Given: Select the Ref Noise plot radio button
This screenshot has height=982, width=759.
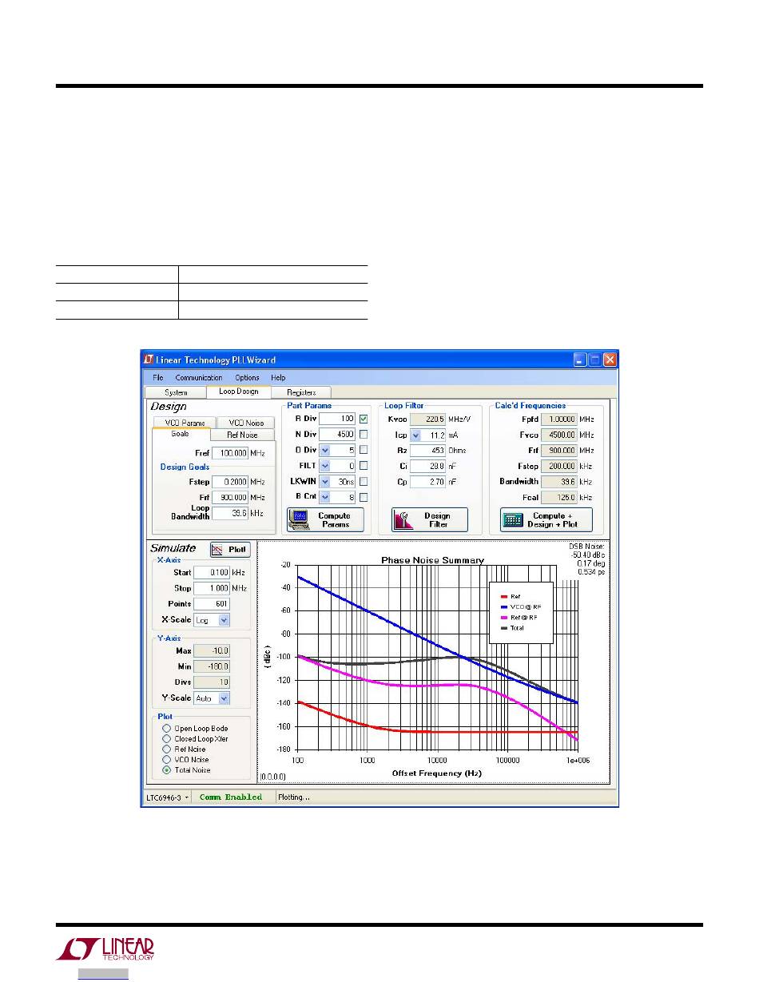Looking at the screenshot, I should click(x=166, y=749).
